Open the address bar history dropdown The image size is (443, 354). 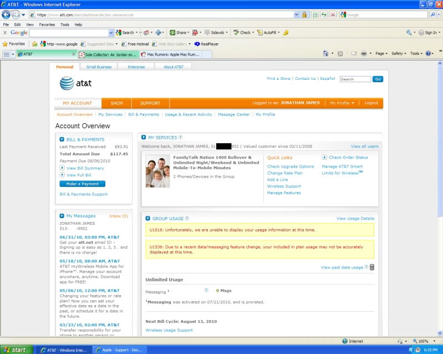coord(296,14)
